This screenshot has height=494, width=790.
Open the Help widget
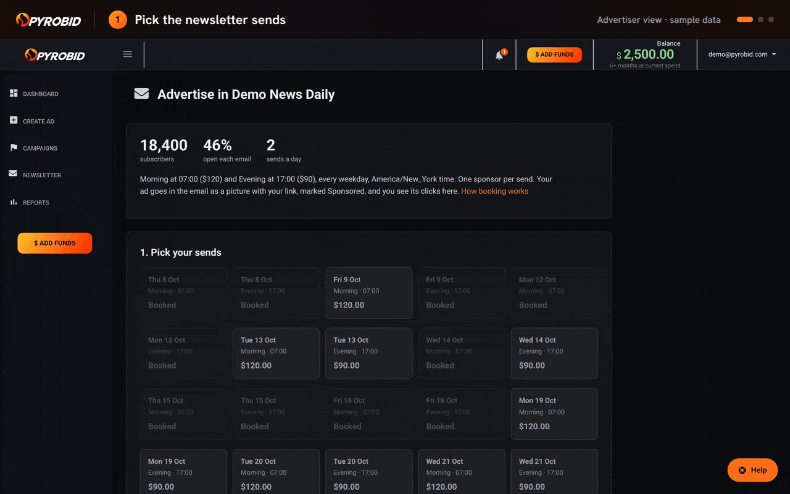click(x=752, y=470)
